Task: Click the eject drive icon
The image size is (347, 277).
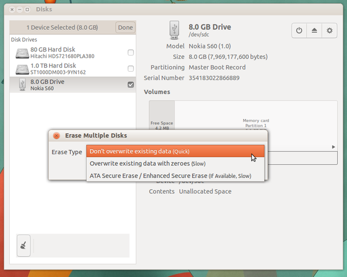Action: click(314, 31)
